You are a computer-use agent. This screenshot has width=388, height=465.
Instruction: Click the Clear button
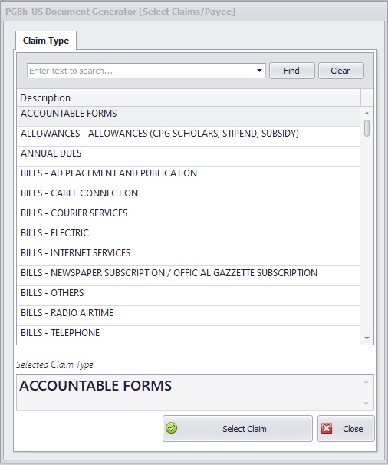pos(340,71)
